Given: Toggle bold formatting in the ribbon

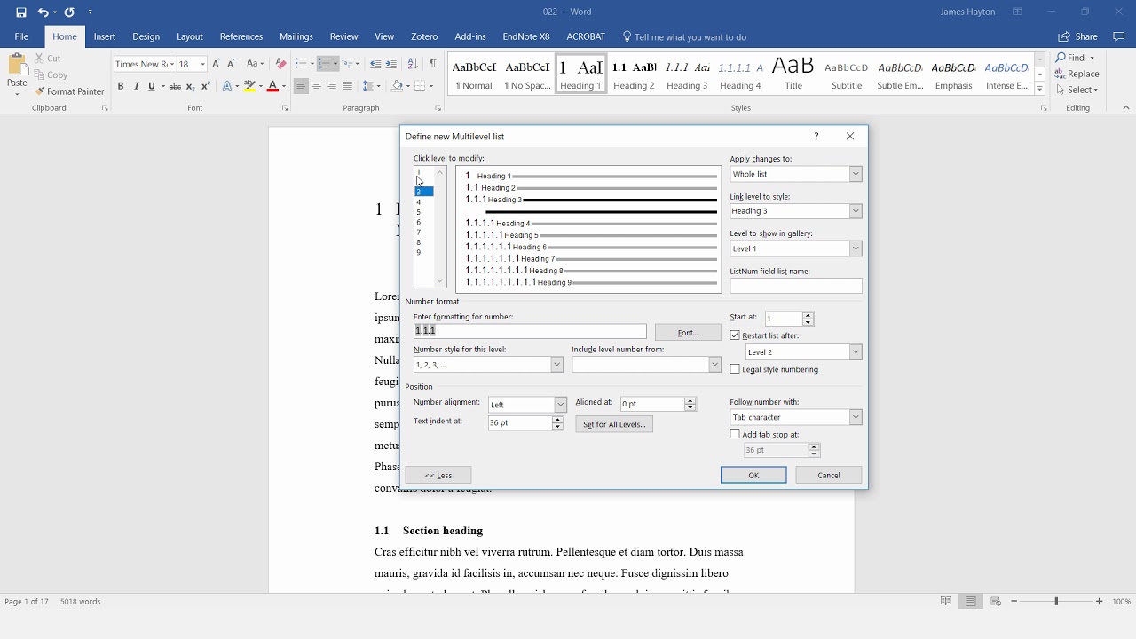Looking at the screenshot, I should pos(121,86).
